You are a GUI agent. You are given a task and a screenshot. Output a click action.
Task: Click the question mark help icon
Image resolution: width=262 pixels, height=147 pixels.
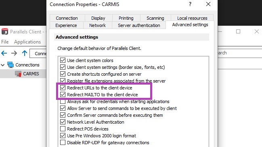(190, 4)
